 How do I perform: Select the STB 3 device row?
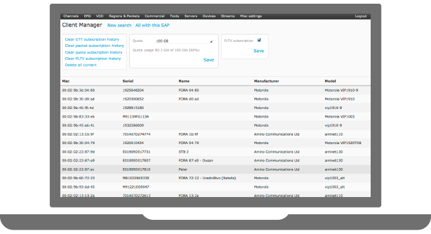(x=216, y=151)
